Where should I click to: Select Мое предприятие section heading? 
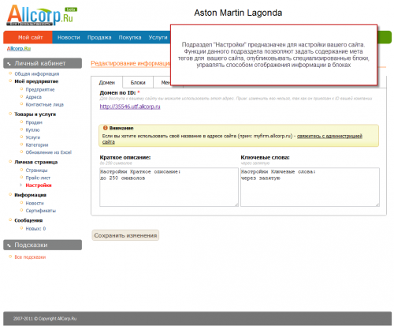[x=36, y=81]
